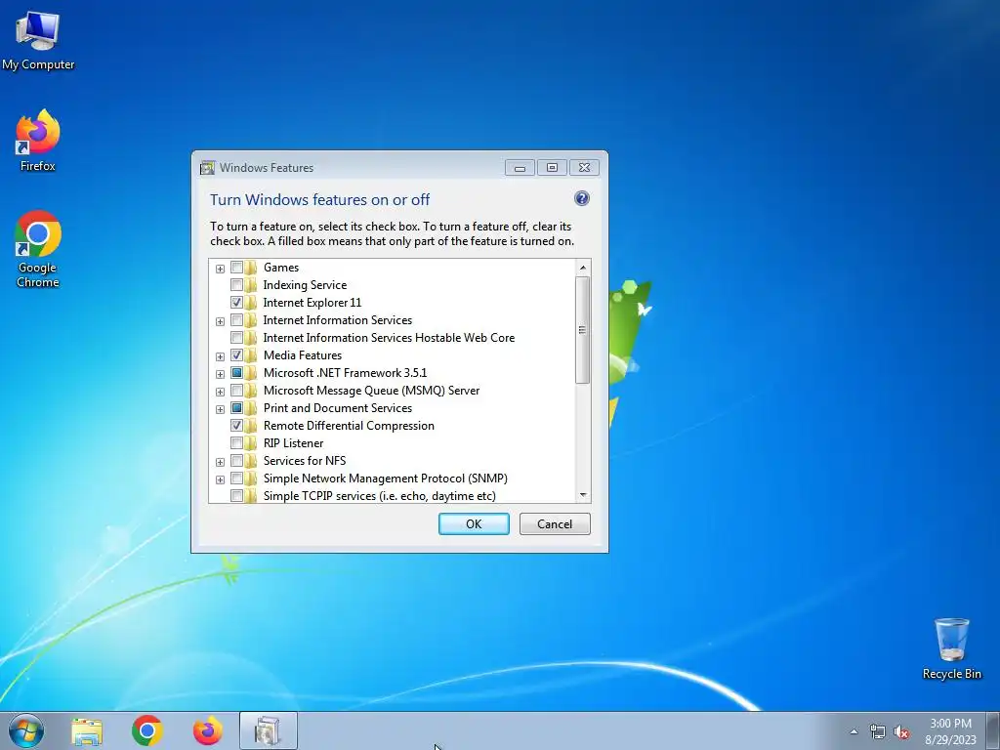Launch Chrome from the taskbar
Viewport: 1000px width, 750px height.
tap(147, 730)
